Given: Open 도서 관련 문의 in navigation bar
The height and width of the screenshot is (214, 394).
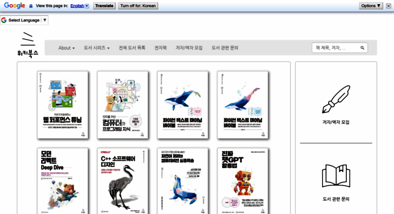Looking at the screenshot, I should pyautogui.click(x=225, y=48).
